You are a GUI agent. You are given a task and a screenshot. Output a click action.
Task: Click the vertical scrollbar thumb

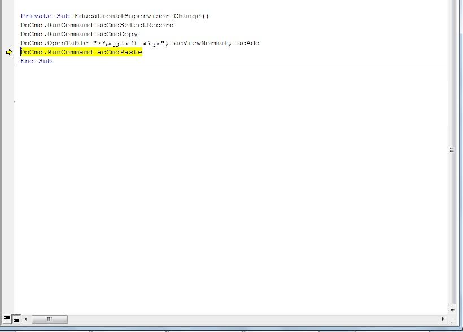tap(452, 150)
